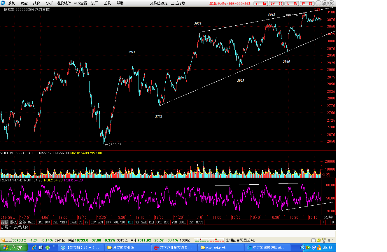Screen dimensions: 387x252
Task: Switch indicator to DMA
Action: point(48,222)
